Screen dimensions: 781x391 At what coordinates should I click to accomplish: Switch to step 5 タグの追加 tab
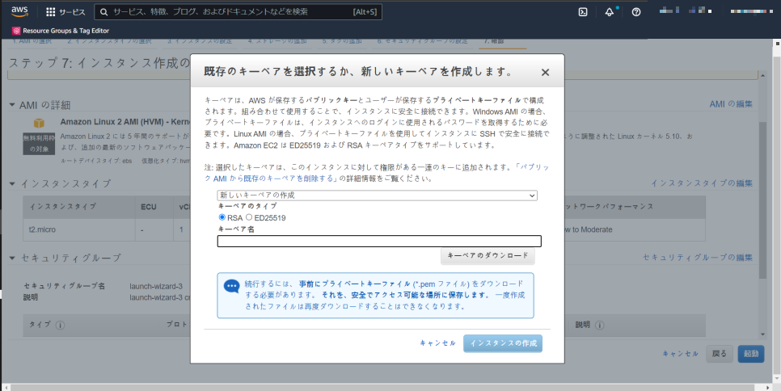coord(342,40)
